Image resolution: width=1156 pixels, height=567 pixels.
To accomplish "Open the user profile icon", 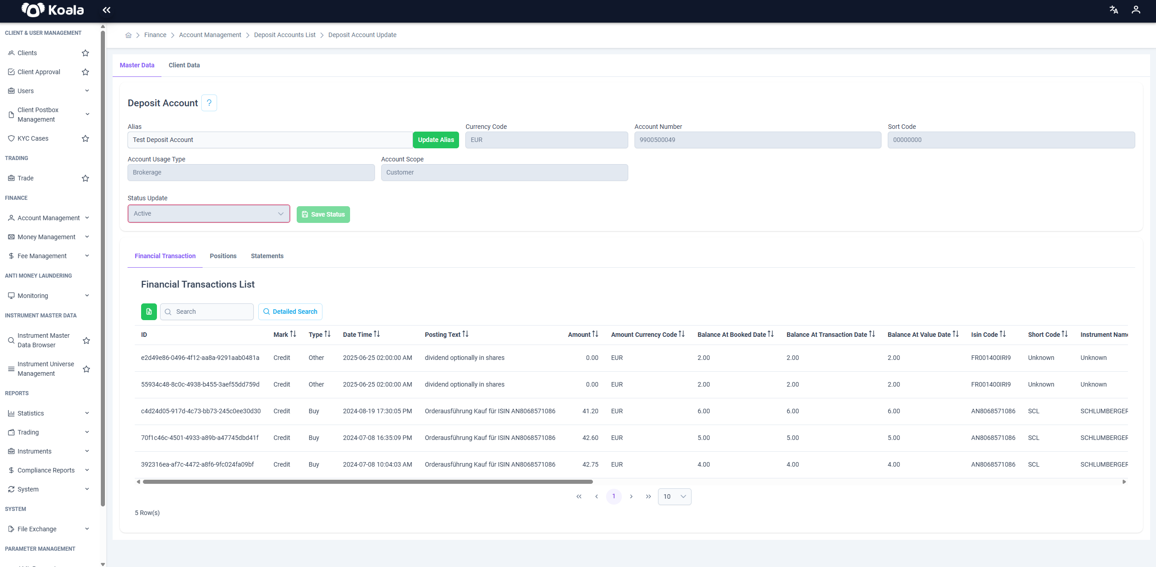I will [1136, 10].
